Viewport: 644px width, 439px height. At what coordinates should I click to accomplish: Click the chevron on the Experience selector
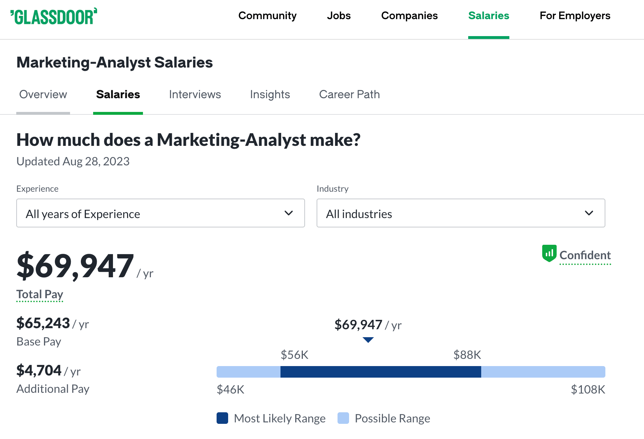pyautogui.click(x=288, y=213)
